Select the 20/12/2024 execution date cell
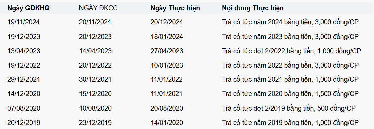This screenshot has width=374, height=129. (x=167, y=22)
